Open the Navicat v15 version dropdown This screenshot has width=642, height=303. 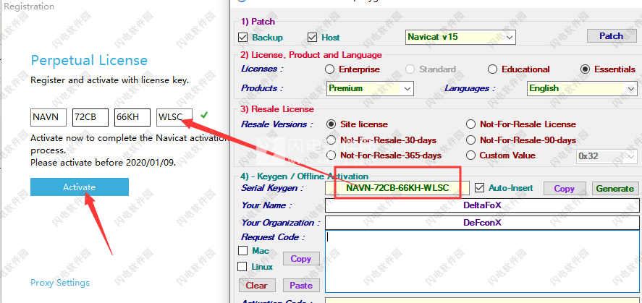pyautogui.click(x=460, y=37)
